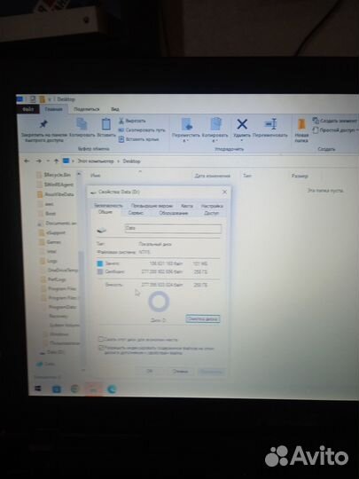This screenshot has height=479, width=359.
Task: Switch to the Вид ribbon tab
Action: pos(114,109)
